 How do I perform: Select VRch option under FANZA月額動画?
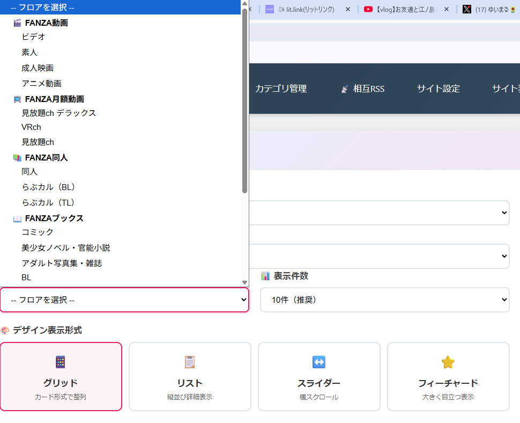pyautogui.click(x=31, y=127)
